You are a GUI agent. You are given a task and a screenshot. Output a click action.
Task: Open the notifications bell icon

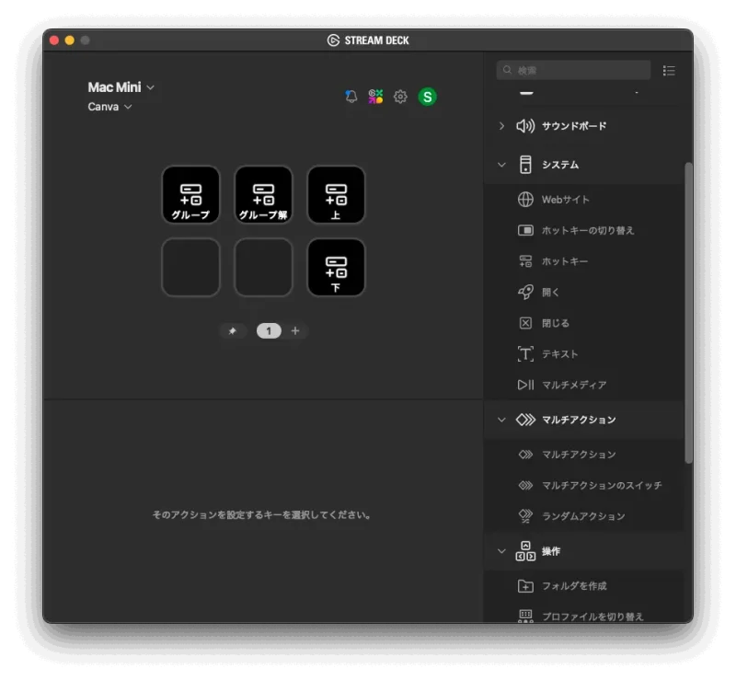click(x=351, y=97)
